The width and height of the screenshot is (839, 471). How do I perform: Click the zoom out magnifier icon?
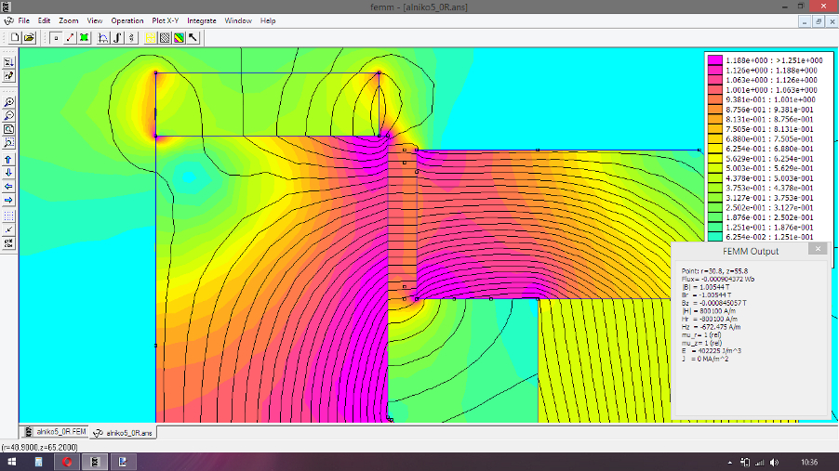point(8,116)
